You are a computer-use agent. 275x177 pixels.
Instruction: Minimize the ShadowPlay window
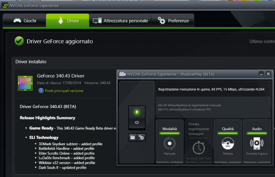pyautogui.click(x=261, y=74)
